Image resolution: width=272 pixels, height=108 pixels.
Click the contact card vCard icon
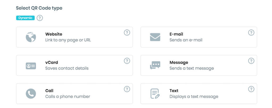[31, 66]
